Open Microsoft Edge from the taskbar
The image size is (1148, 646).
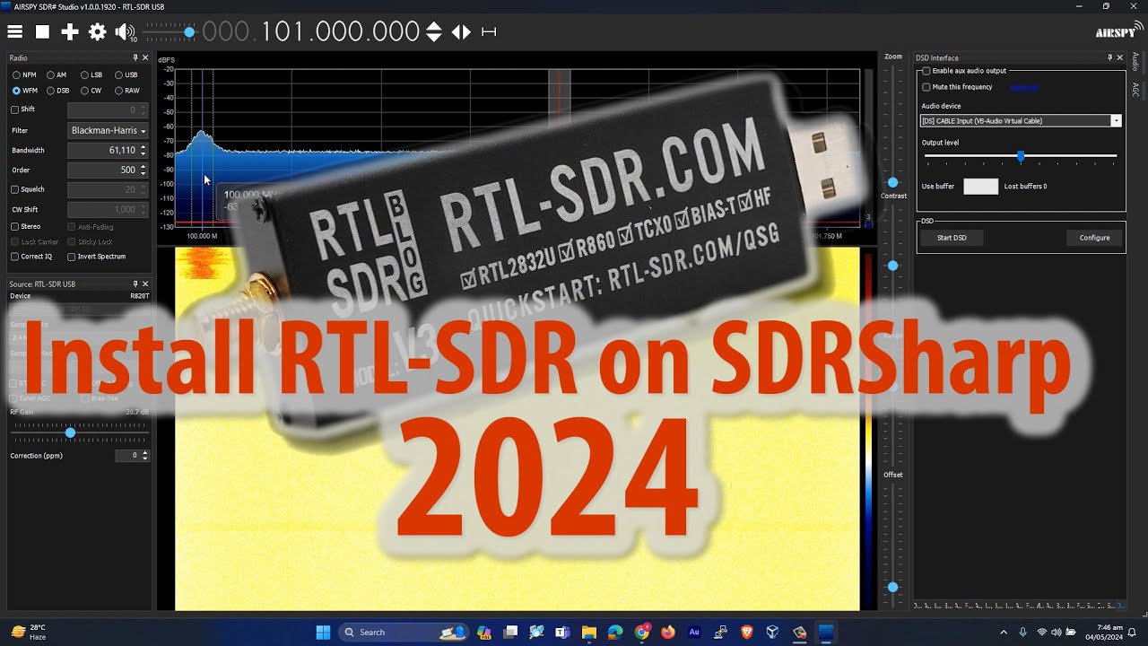(x=615, y=633)
